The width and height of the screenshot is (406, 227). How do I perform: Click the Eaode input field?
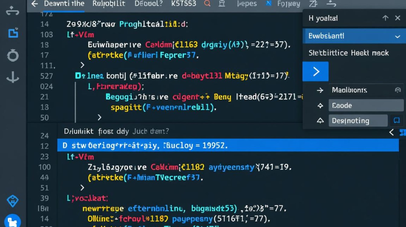(x=366, y=105)
